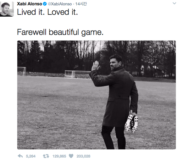
Task: Open the Xabi Alonso display name
Action: click(30, 4)
